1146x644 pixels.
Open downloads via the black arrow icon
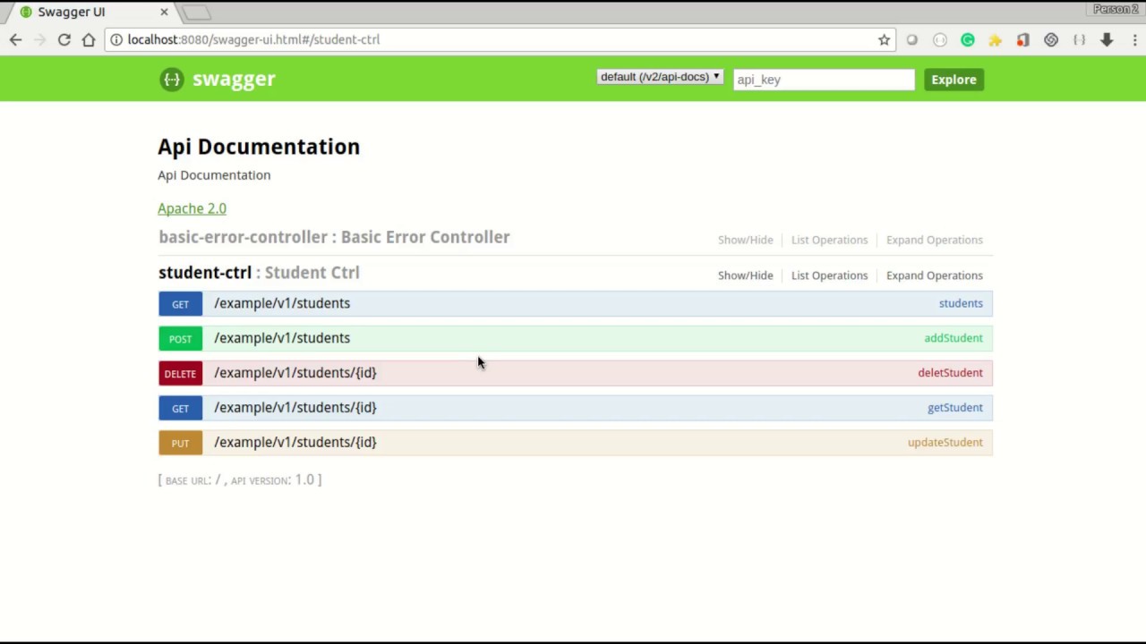click(1107, 39)
